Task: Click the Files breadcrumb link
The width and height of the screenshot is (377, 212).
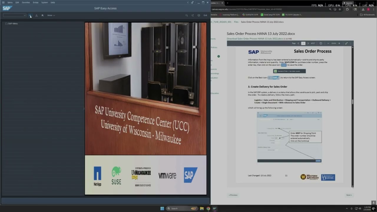Action: (x=236, y=22)
